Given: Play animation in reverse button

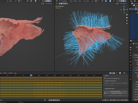Looking at the screenshot, I should tap(53, 100).
